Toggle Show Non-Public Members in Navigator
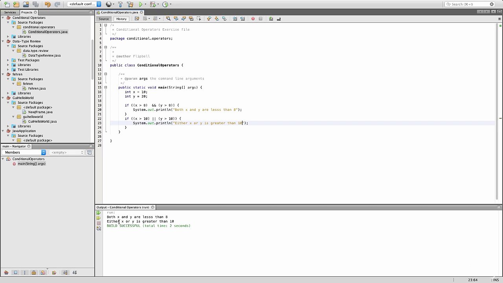Viewport: 503px width, 283px height. click(34, 273)
